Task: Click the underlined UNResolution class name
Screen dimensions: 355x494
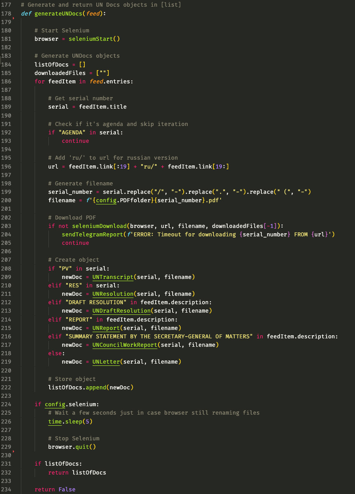Action: point(113,294)
